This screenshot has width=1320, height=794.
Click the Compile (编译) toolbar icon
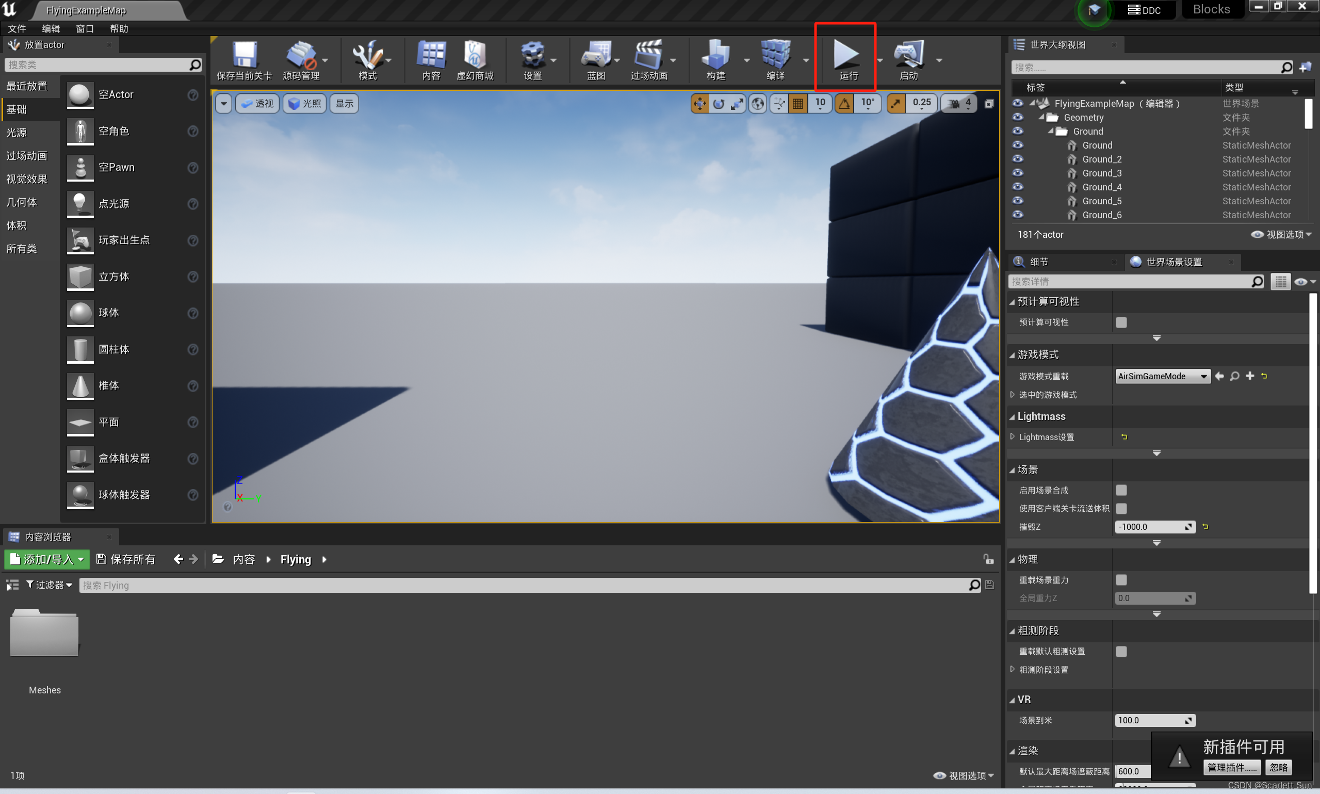click(x=775, y=55)
